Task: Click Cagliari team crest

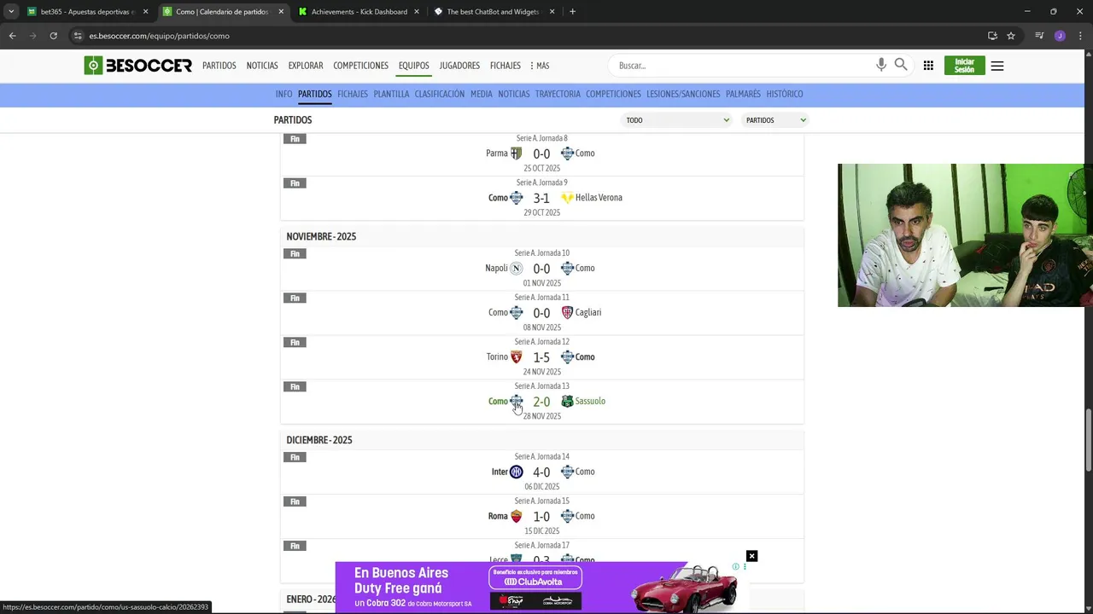Action: click(567, 313)
